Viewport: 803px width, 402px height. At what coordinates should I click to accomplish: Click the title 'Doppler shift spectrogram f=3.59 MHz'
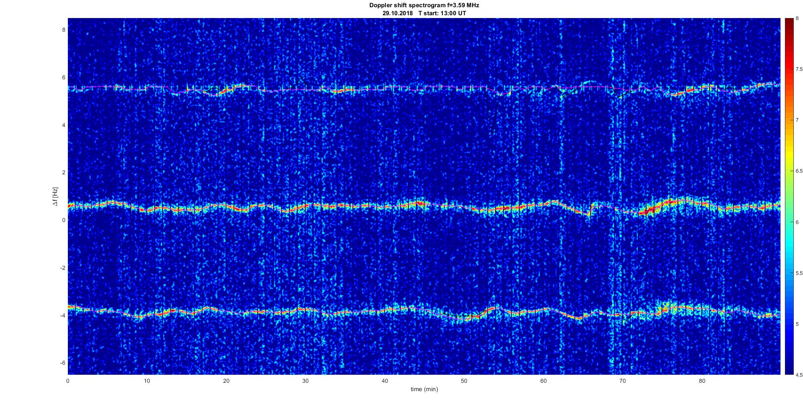click(x=424, y=5)
